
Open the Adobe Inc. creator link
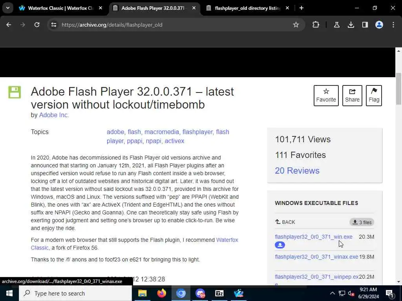click(54, 115)
